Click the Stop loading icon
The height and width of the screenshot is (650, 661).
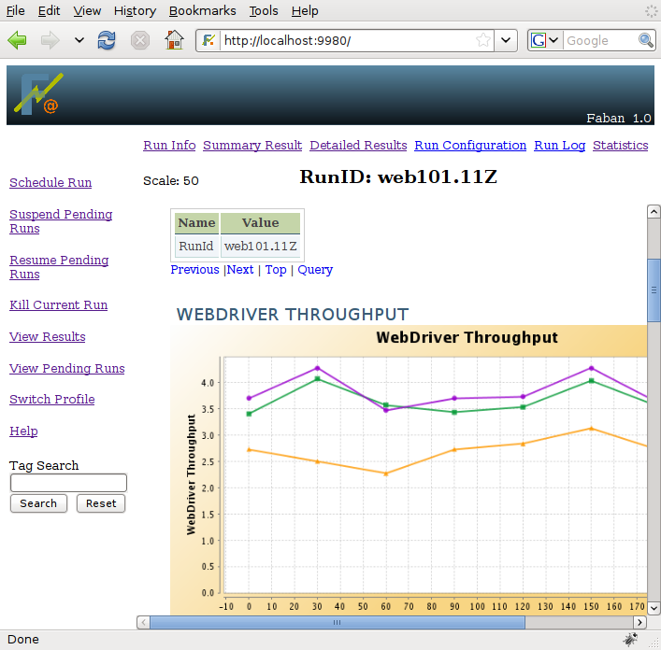(x=139, y=40)
